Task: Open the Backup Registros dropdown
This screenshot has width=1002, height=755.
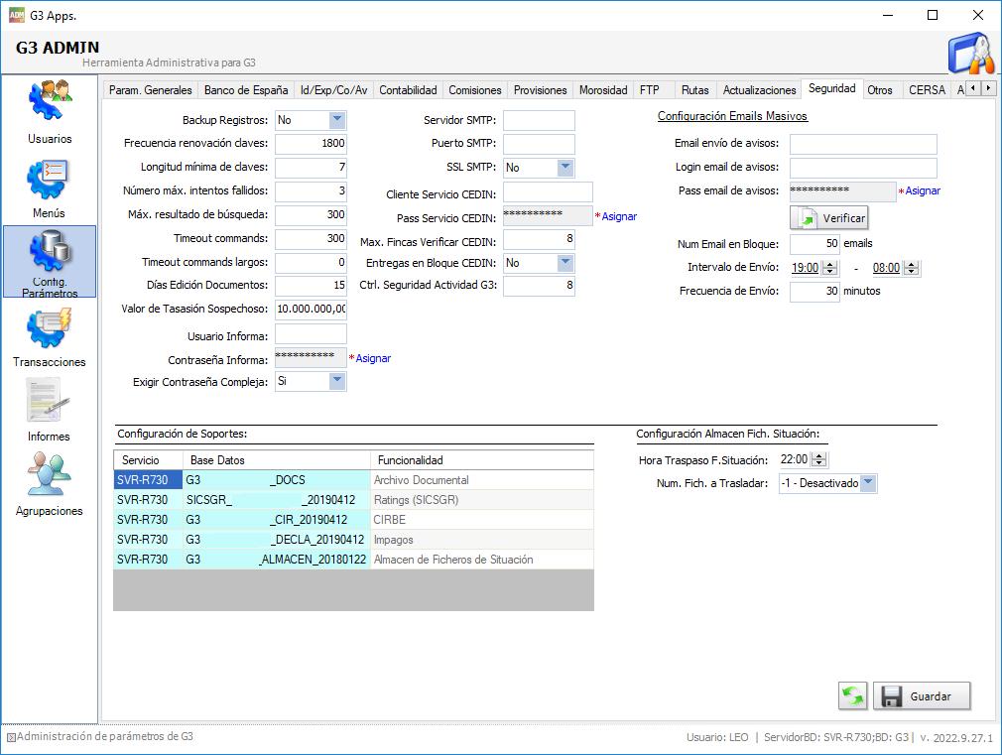Action: tap(336, 119)
